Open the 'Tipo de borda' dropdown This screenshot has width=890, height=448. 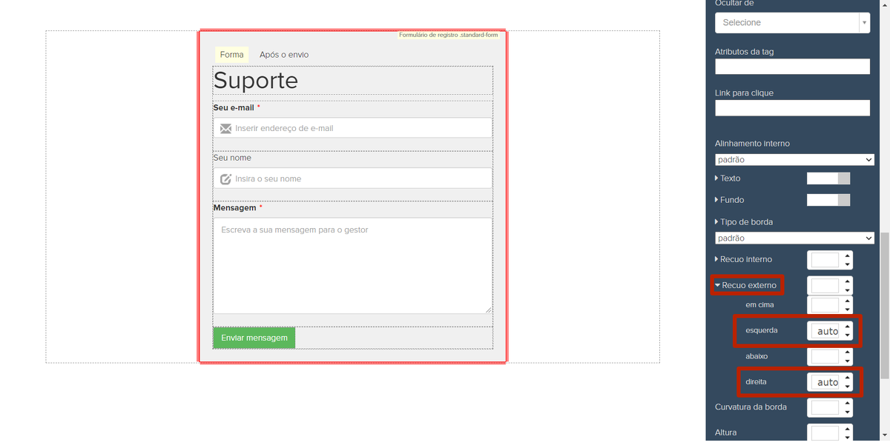point(794,238)
